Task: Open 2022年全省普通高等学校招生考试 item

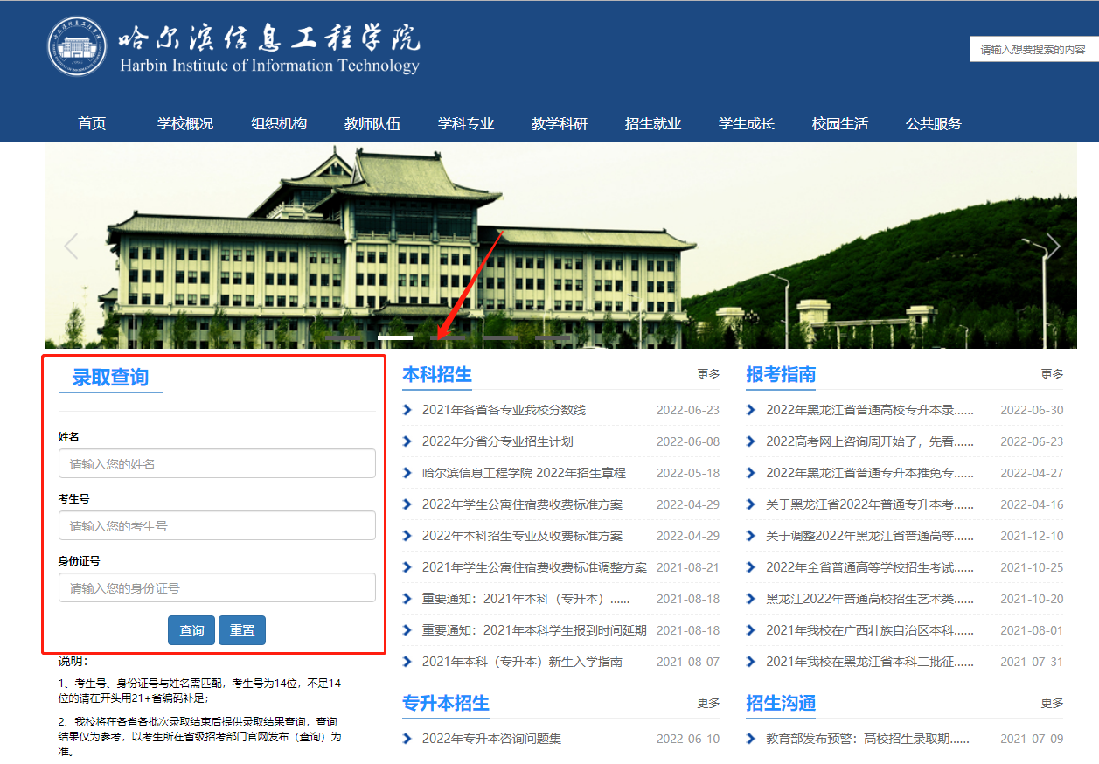Action: 870,567
